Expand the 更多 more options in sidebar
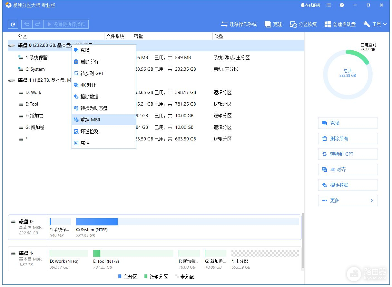 click(348, 200)
